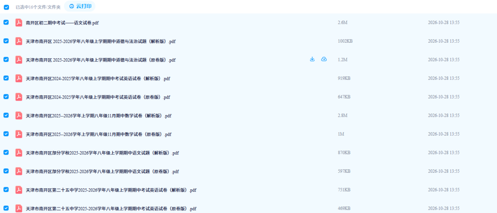
Task: Click the date in the 2.6M file row
Action: pyautogui.click(x=444, y=23)
